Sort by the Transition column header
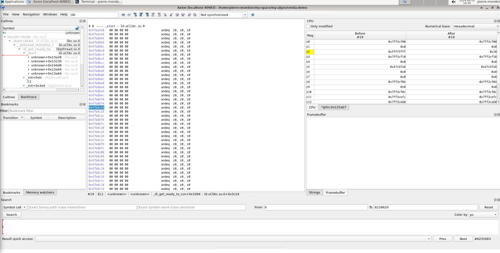 tap(12, 118)
